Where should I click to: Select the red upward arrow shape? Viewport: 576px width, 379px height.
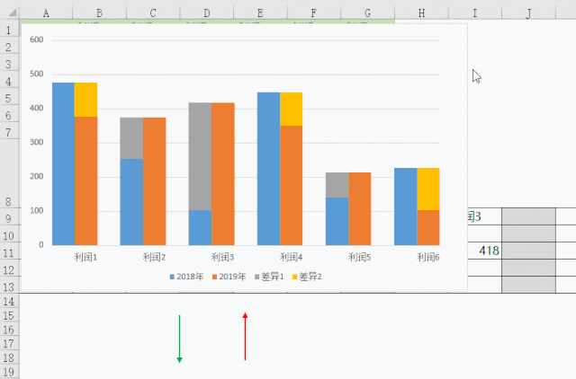click(x=245, y=337)
